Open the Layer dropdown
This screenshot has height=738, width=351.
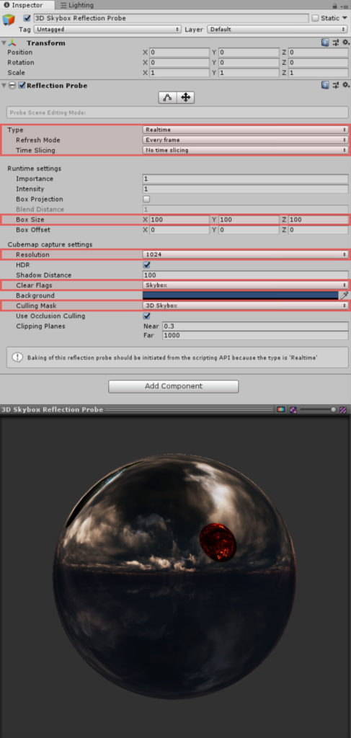[277, 29]
